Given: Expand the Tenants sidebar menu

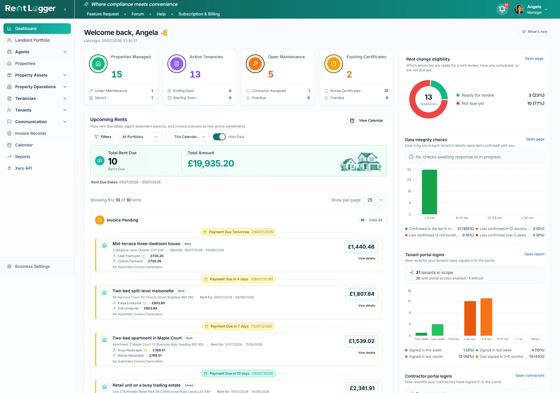Looking at the screenshot, I should (x=37, y=110).
